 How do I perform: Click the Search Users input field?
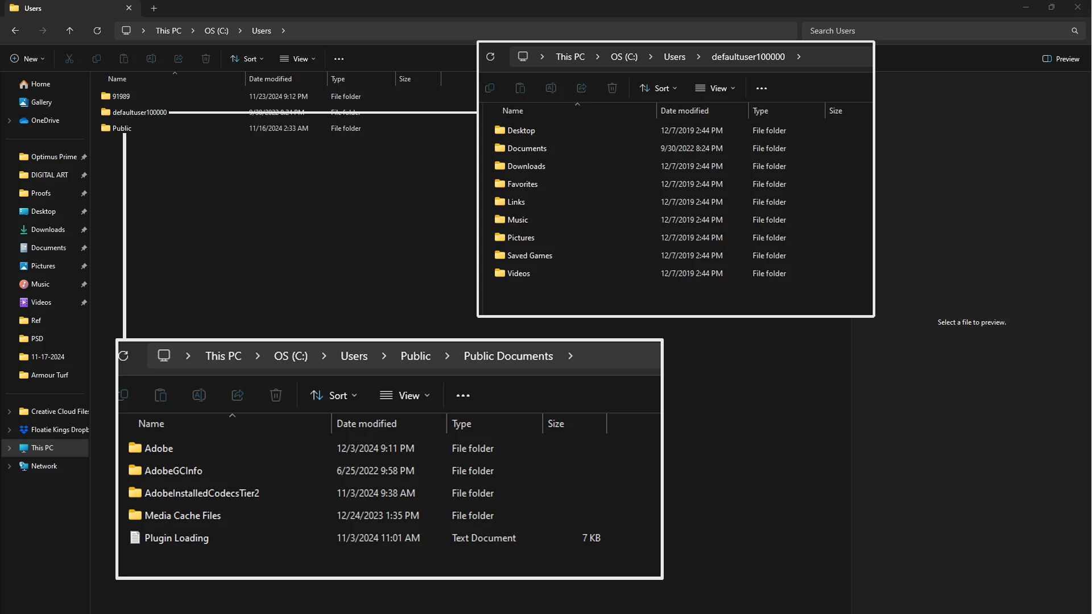(933, 31)
